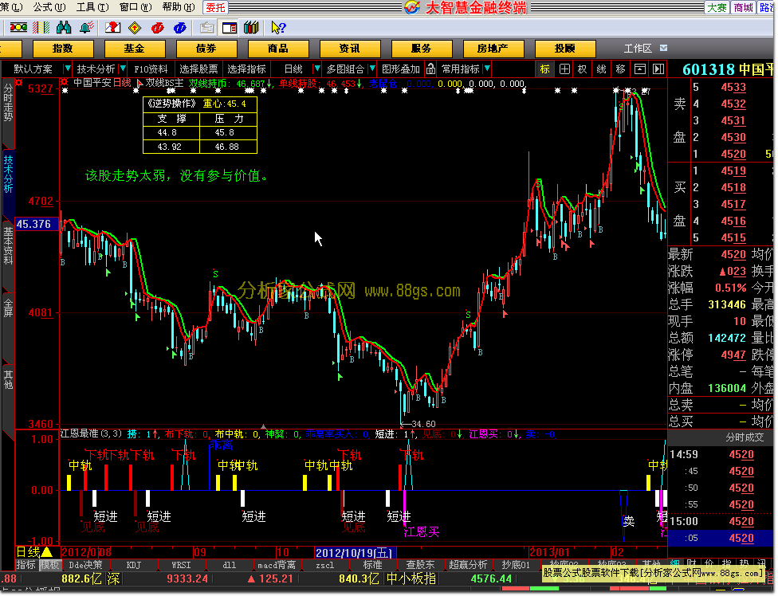This screenshot has width=778, height=596.
Task: Click the alarm bell alert icon
Action: tap(86, 28)
